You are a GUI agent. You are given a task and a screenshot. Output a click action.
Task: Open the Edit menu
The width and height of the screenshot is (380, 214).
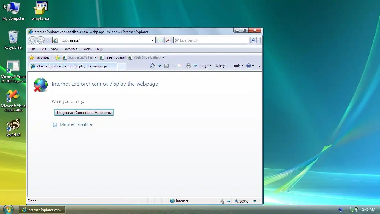point(43,49)
